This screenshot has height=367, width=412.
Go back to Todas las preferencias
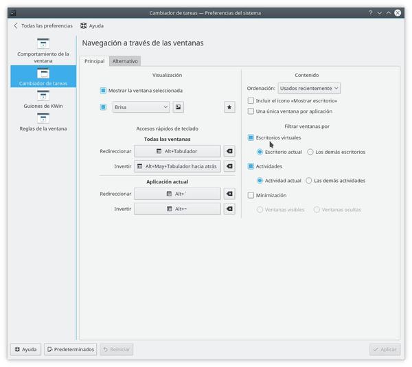(x=43, y=25)
